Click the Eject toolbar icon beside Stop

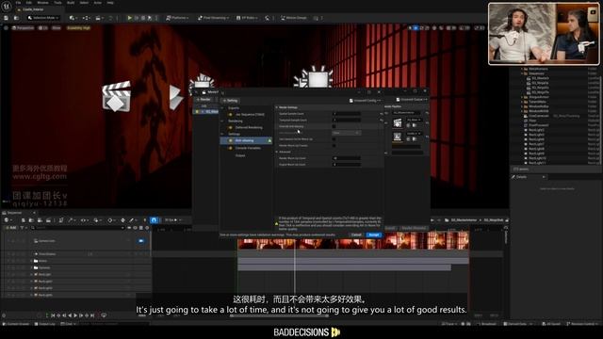point(150,18)
